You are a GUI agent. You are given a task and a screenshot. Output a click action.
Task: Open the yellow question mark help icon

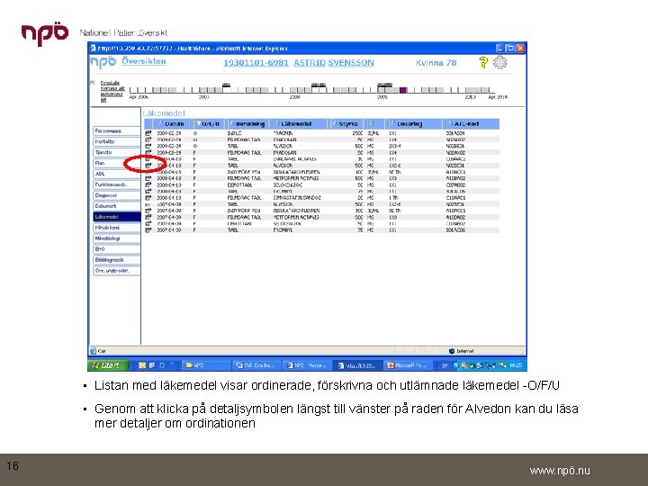(483, 62)
